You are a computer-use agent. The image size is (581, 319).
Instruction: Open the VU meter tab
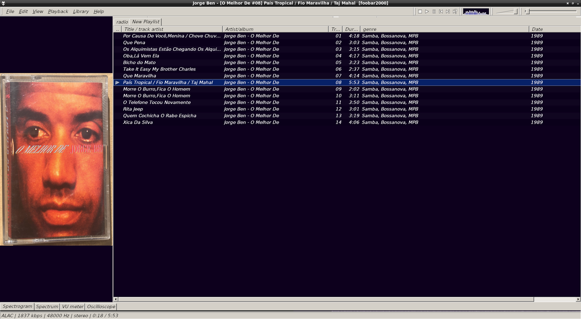(x=73, y=306)
